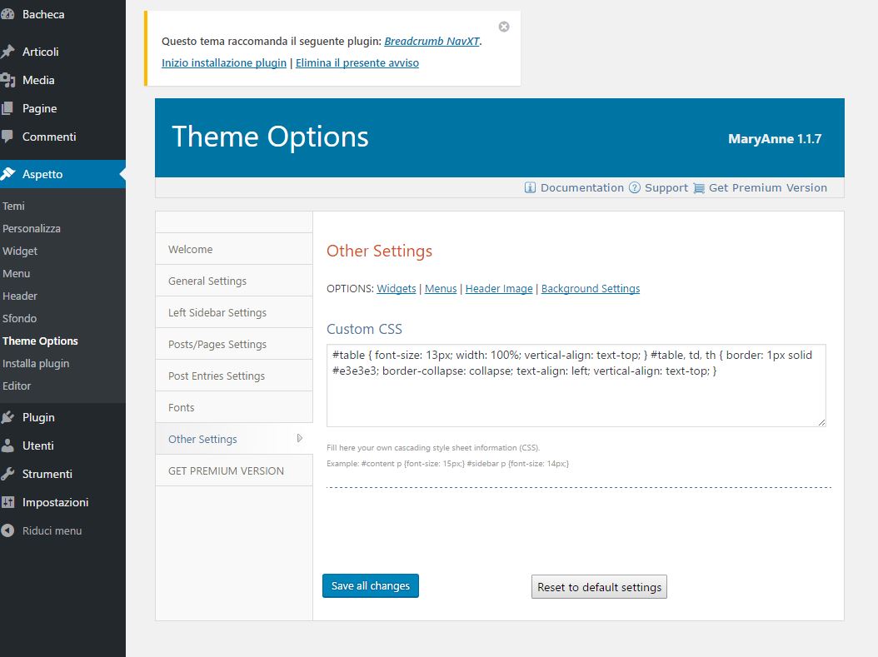Open the General Settings tab
This screenshot has height=657, width=878.
pyautogui.click(x=207, y=281)
